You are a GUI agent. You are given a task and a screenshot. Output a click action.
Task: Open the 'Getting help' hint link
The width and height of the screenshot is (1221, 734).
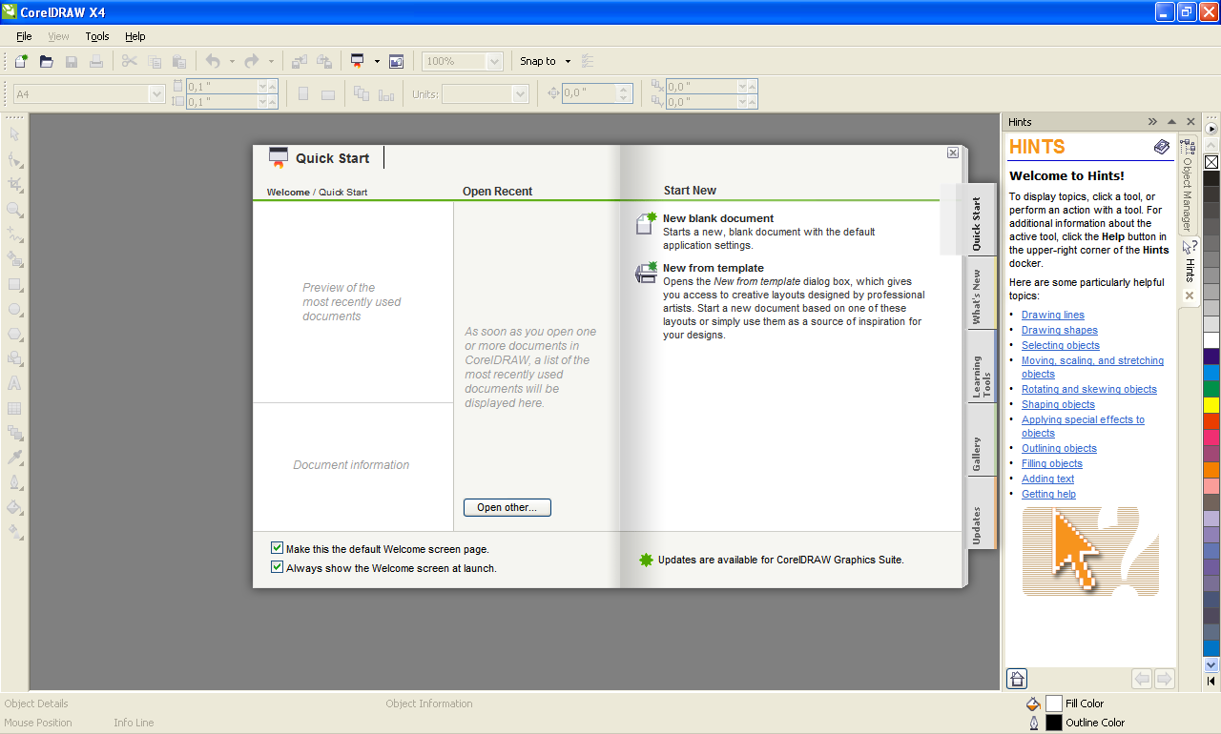(1049, 494)
